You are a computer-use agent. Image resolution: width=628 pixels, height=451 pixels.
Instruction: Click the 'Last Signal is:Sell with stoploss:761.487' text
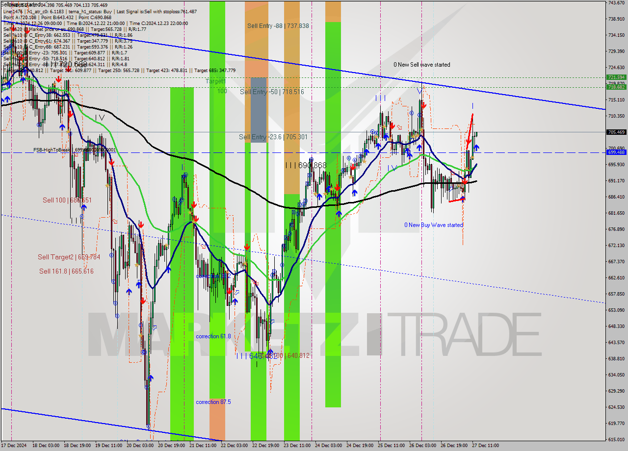(x=157, y=11)
